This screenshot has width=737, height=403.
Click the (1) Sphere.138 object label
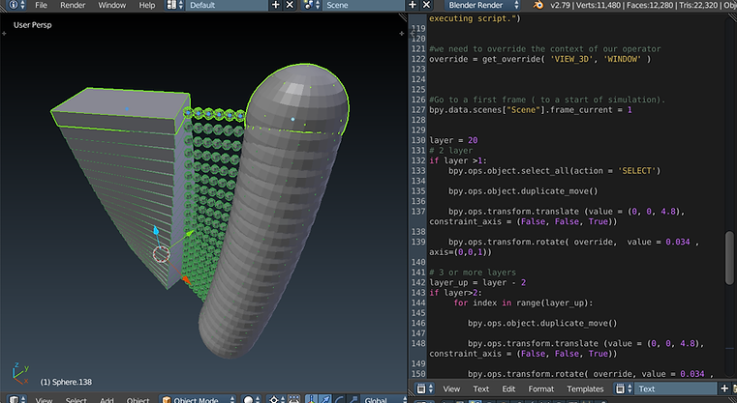click(x=66, y=382)
